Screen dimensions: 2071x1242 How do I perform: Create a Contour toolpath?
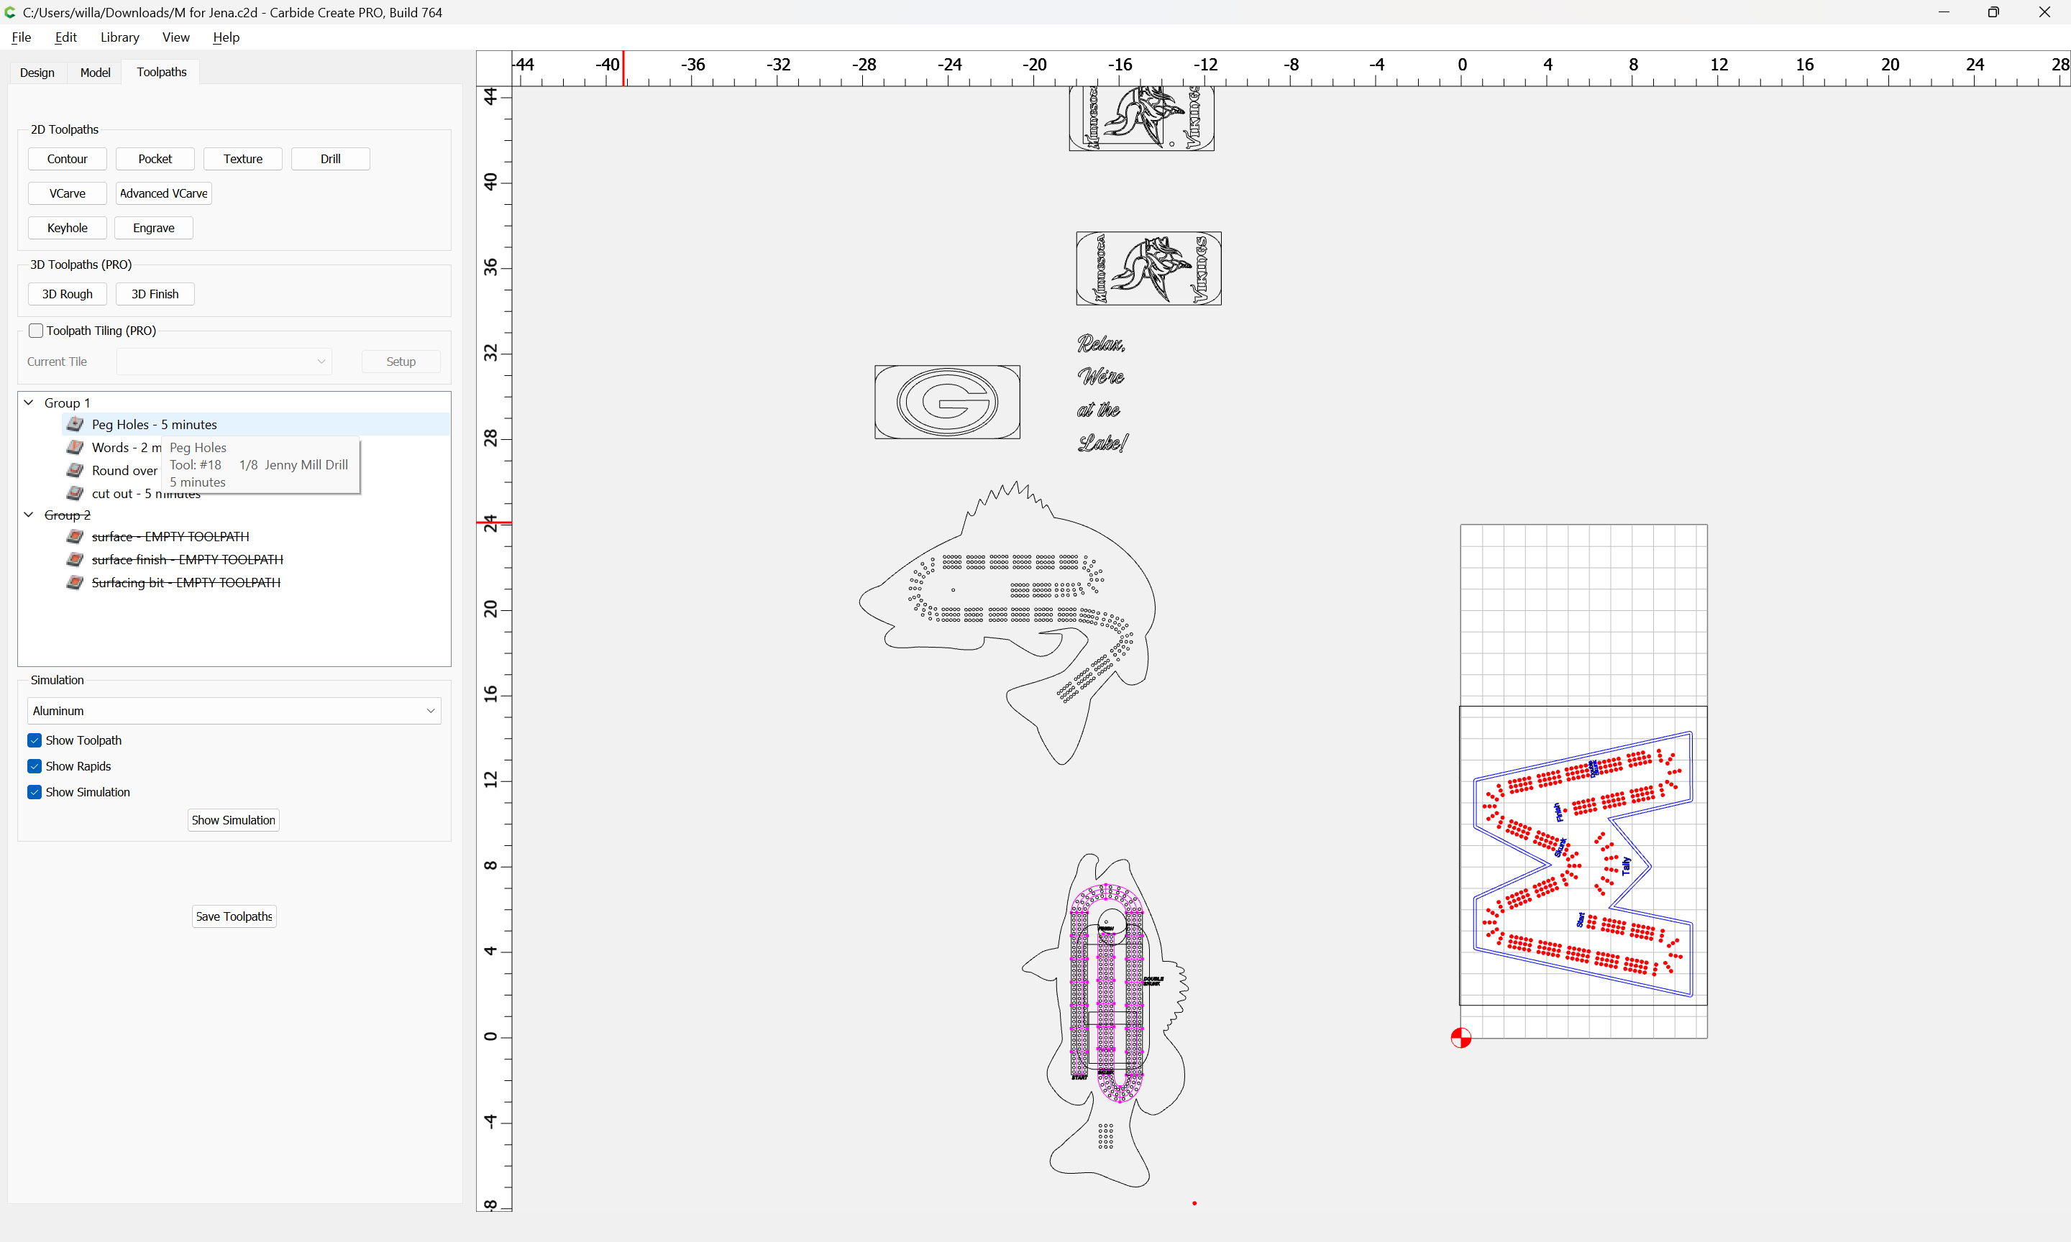(67, 159)
